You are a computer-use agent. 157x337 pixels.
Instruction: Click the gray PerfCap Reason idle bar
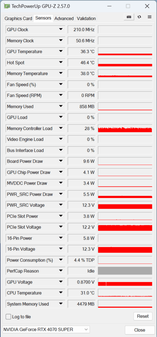click(125, 271)
